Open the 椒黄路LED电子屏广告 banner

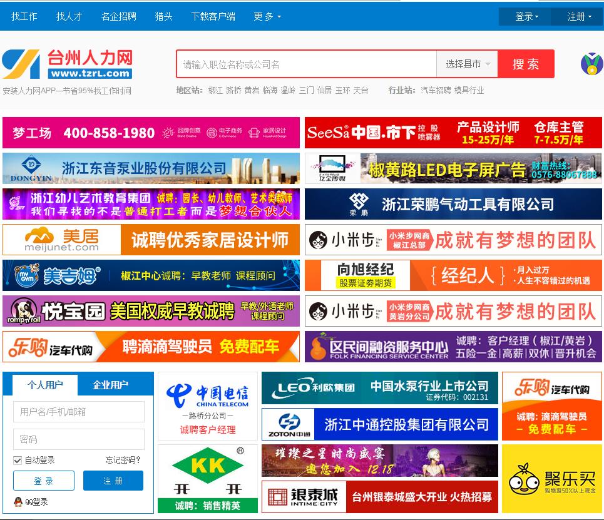click(453, 168)
